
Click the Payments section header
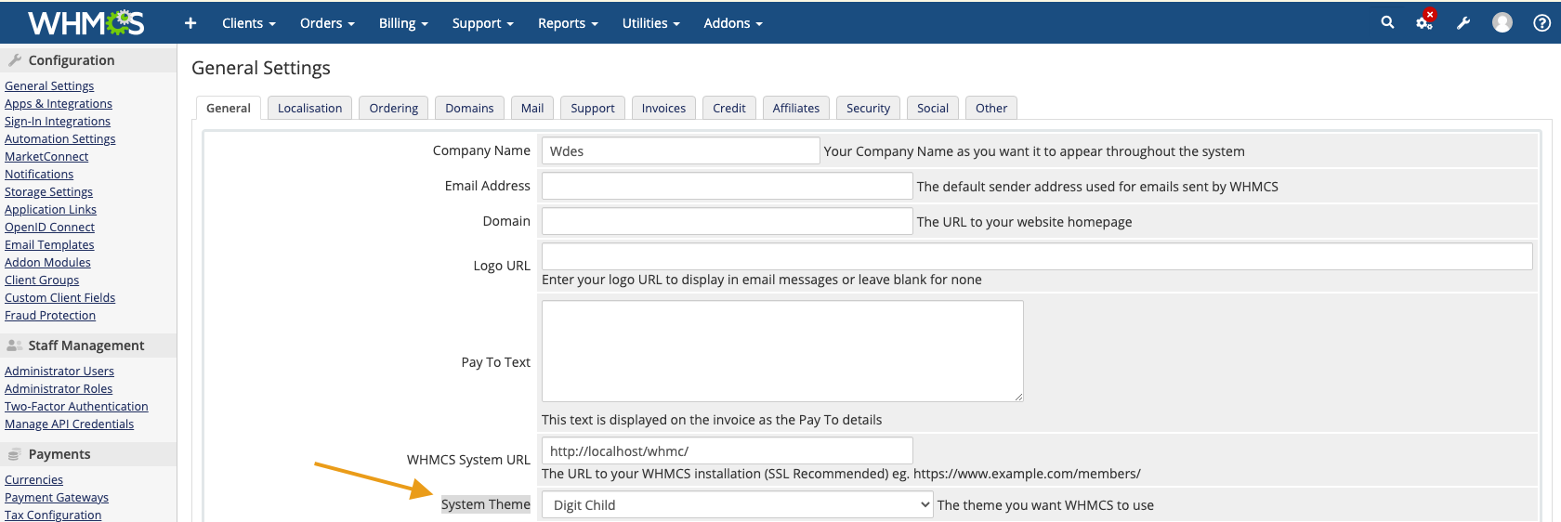pyautogui.click(x=88, y=453)
